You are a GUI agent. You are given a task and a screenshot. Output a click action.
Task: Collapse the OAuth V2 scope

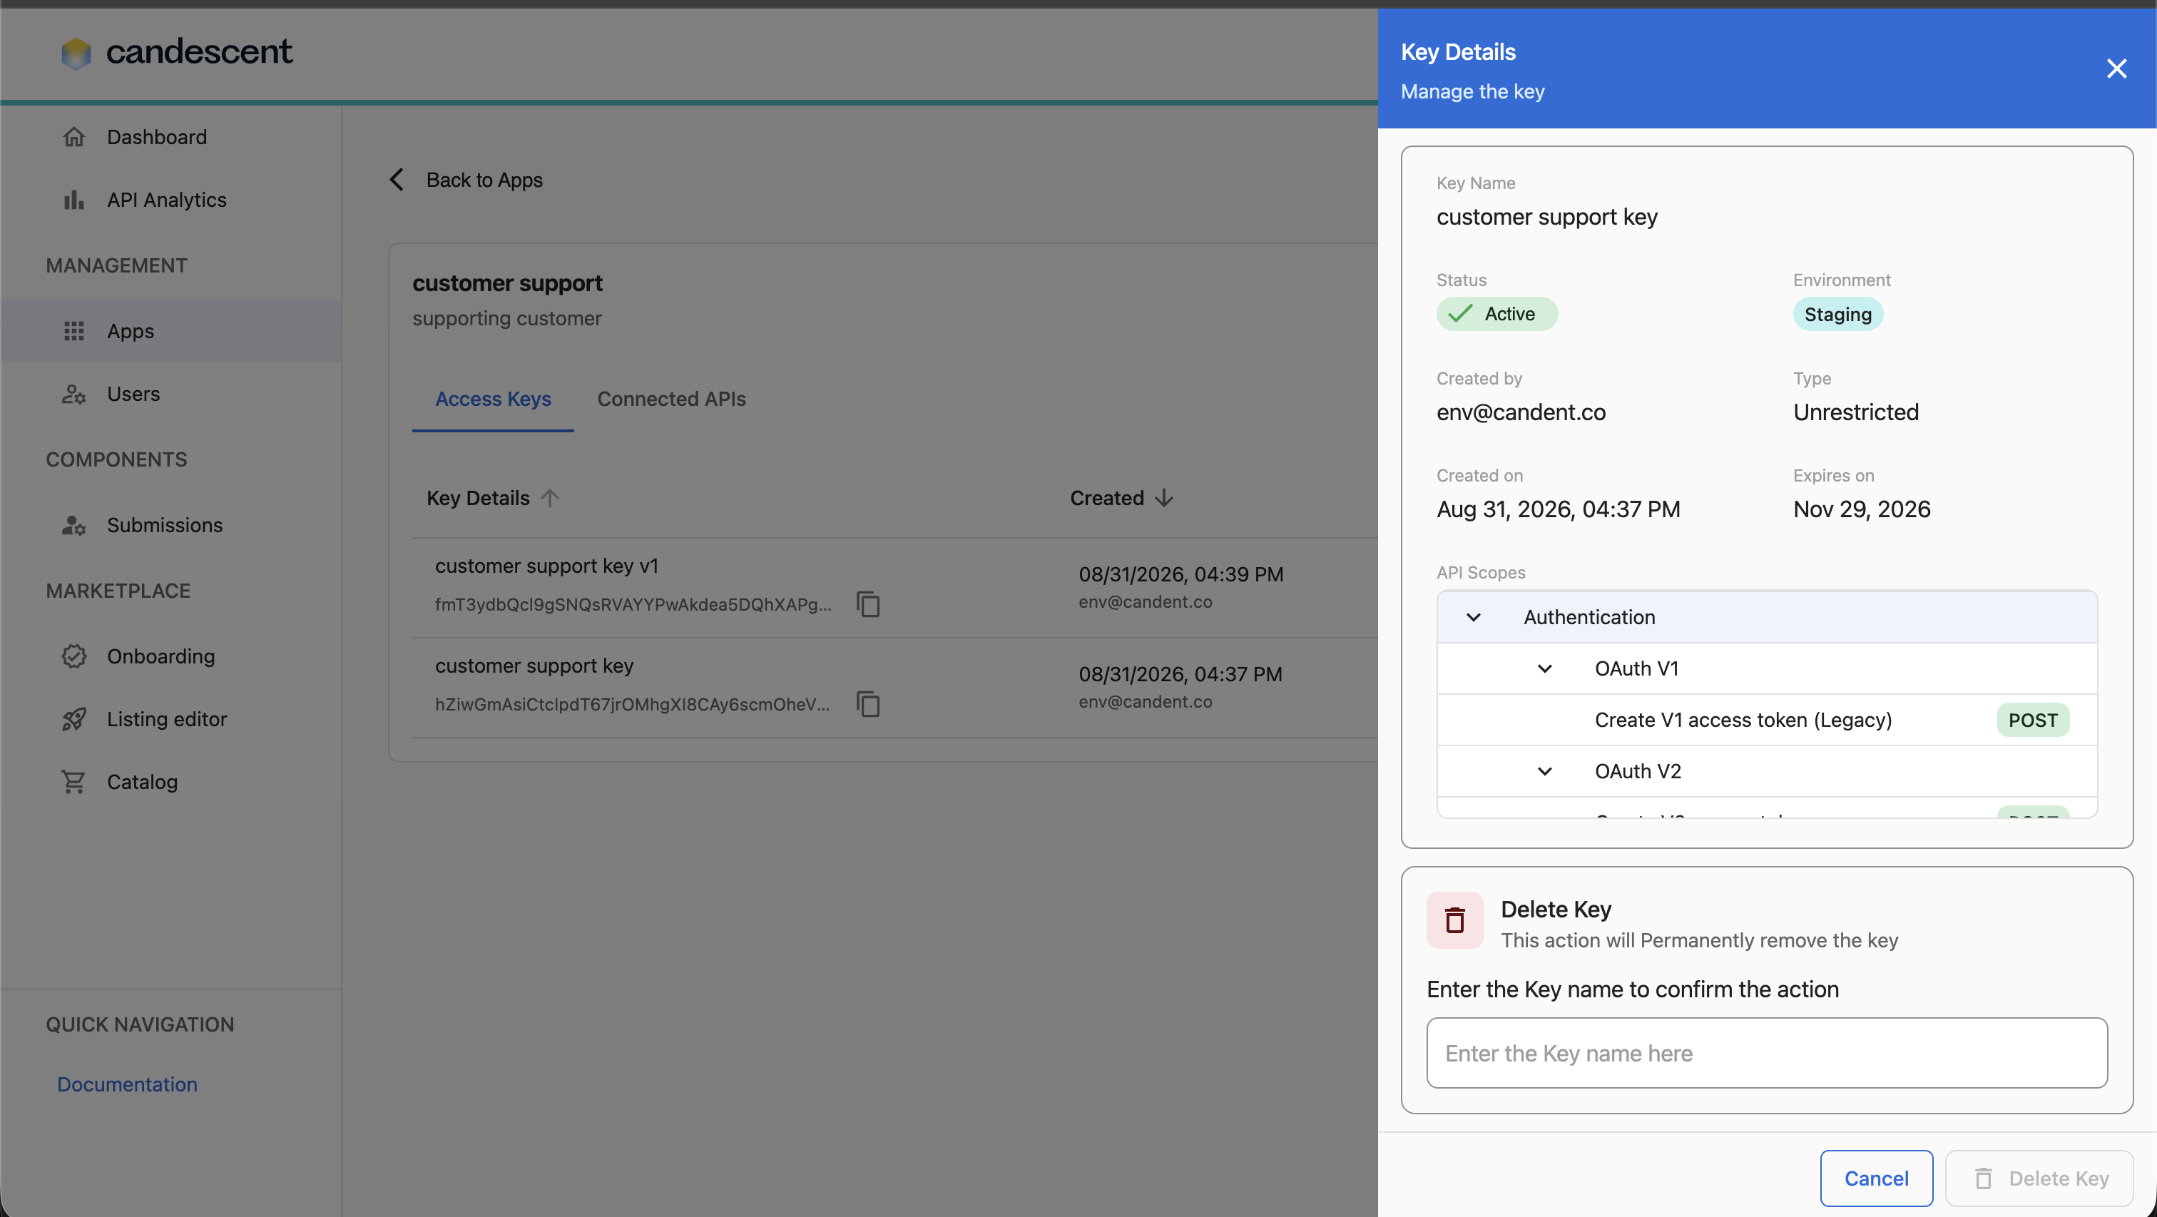[1545, 771]
